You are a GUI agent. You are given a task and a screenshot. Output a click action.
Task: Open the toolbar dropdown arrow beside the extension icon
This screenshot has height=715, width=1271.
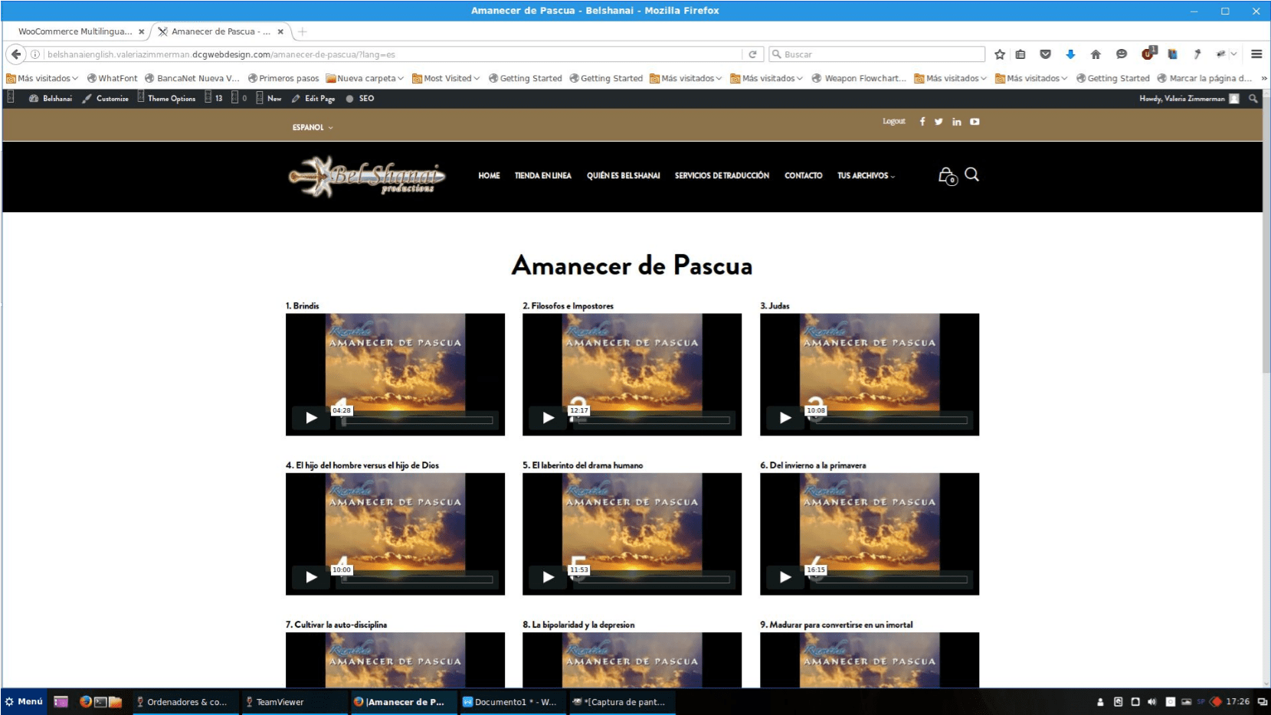[1233, 54]
